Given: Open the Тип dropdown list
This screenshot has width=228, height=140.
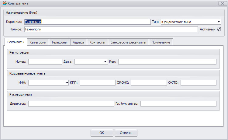Looking at the screenshot, I should [x=219, y=22].
